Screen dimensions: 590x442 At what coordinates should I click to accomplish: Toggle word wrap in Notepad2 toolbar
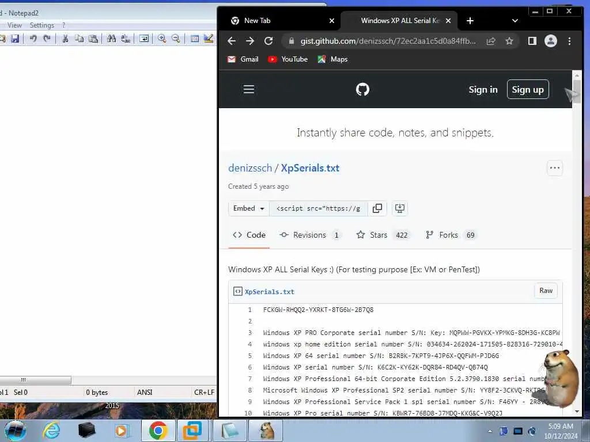point(143,39)
